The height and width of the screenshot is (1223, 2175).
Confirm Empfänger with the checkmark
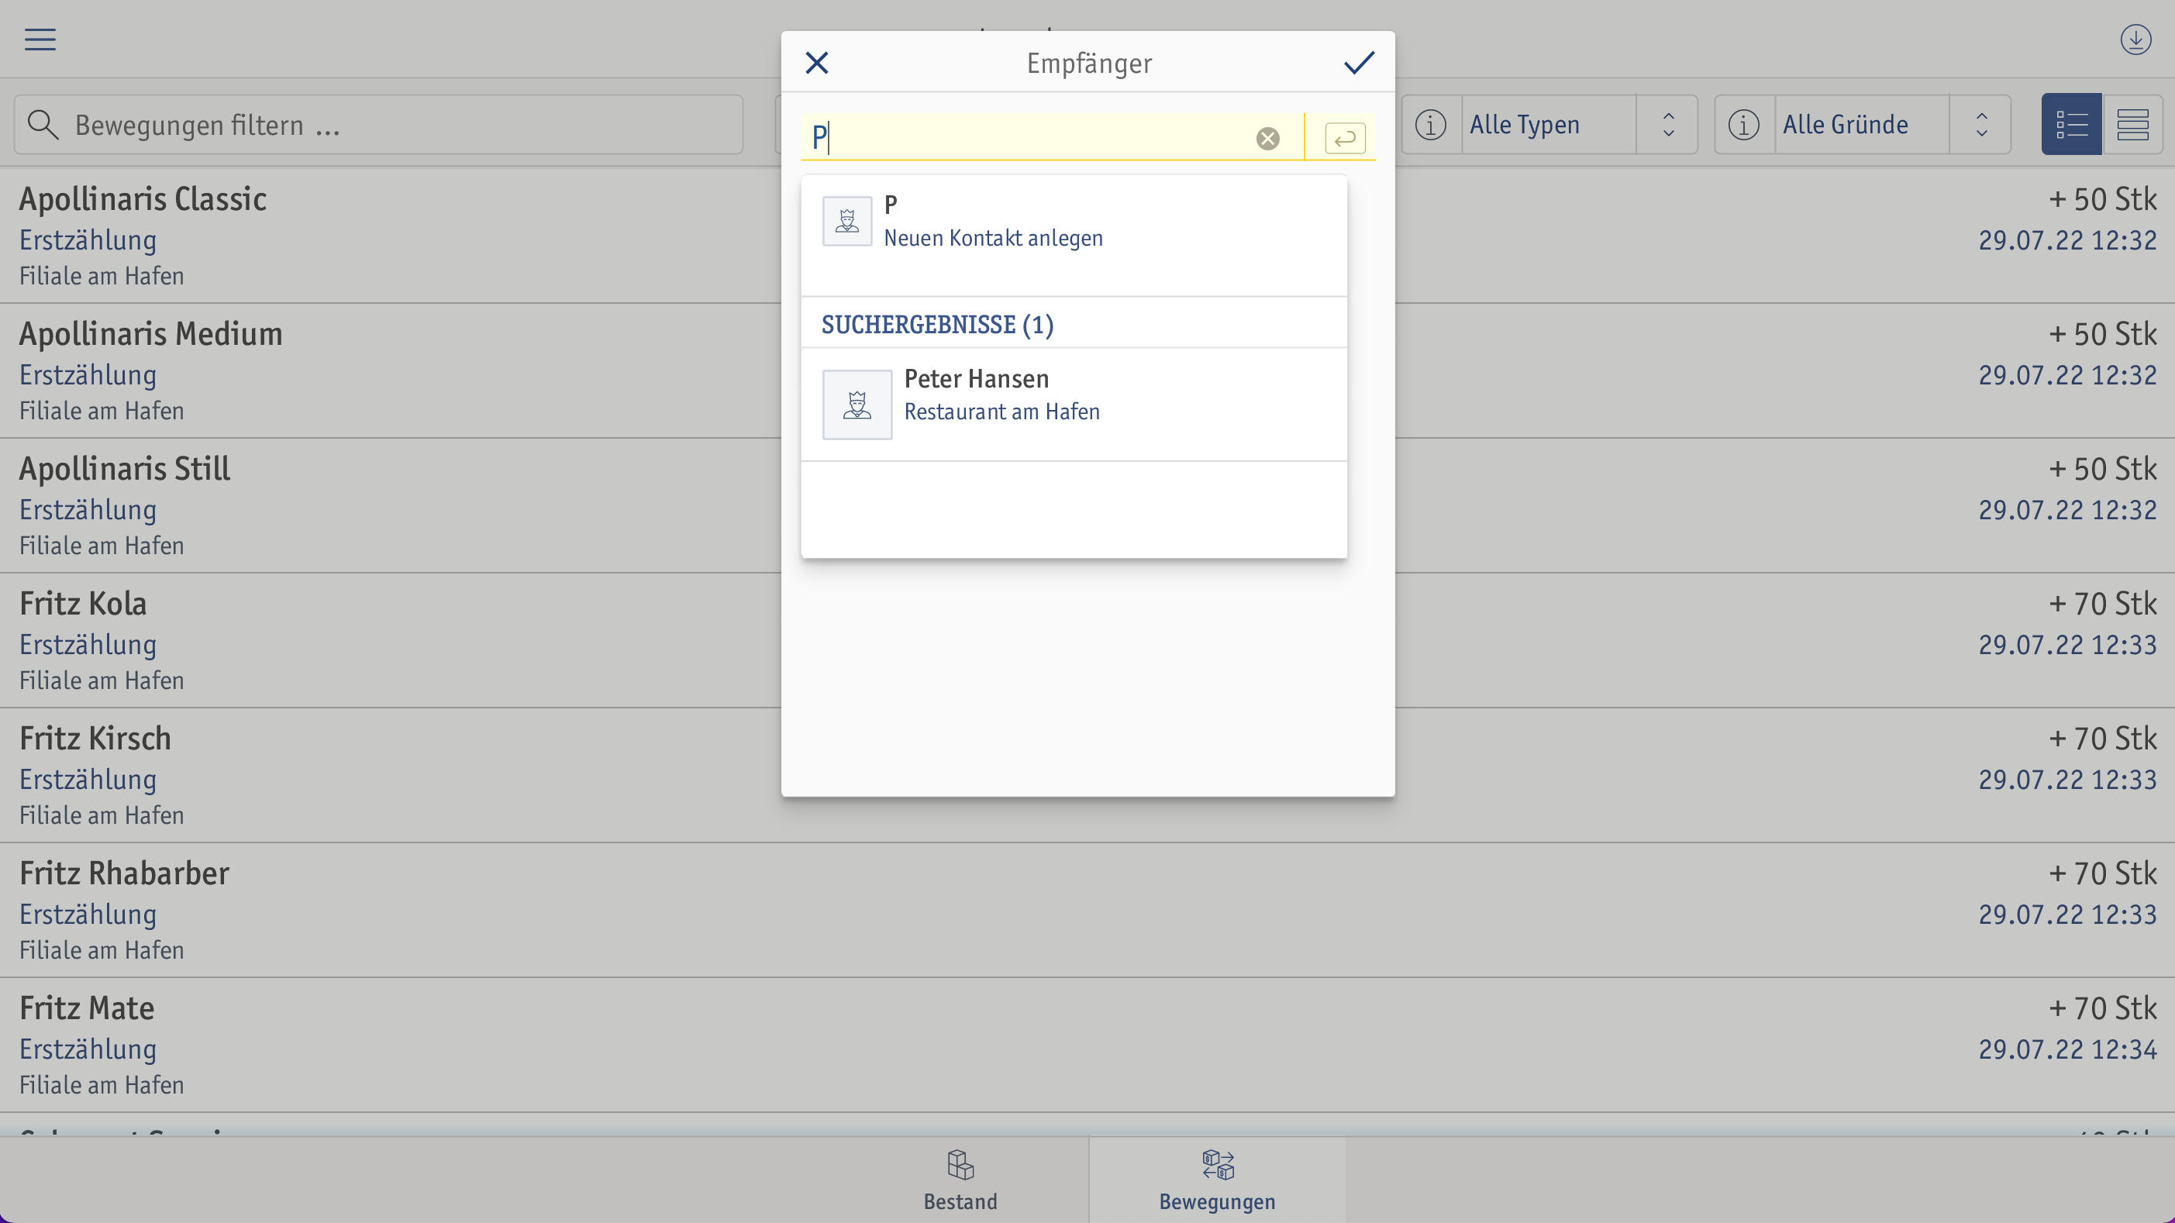coord(1359,63)
